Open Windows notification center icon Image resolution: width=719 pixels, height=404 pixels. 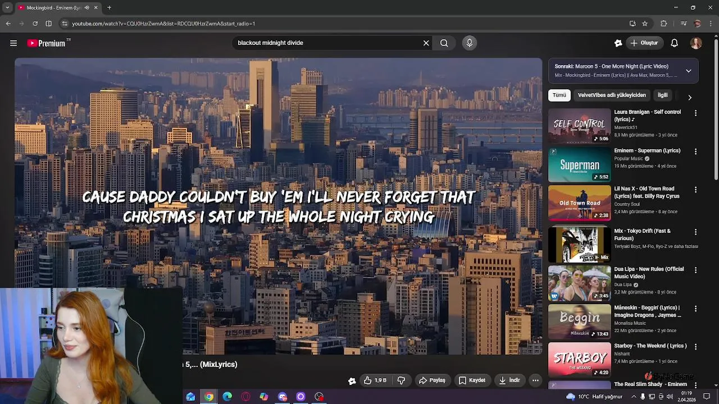[707, 397]
